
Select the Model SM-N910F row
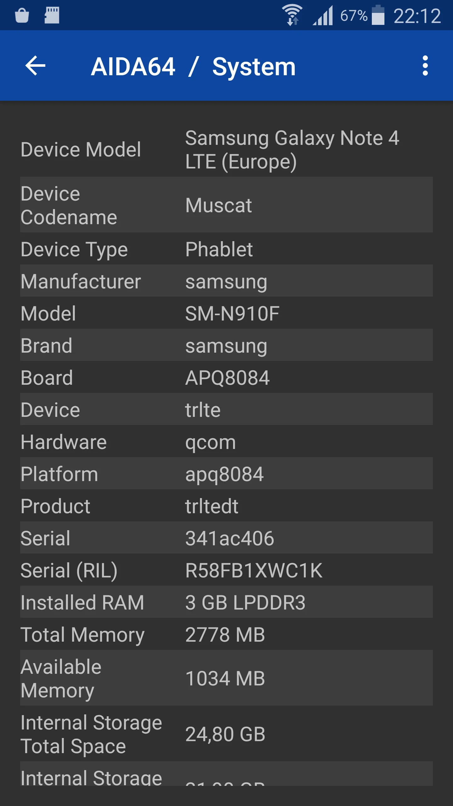226,314
